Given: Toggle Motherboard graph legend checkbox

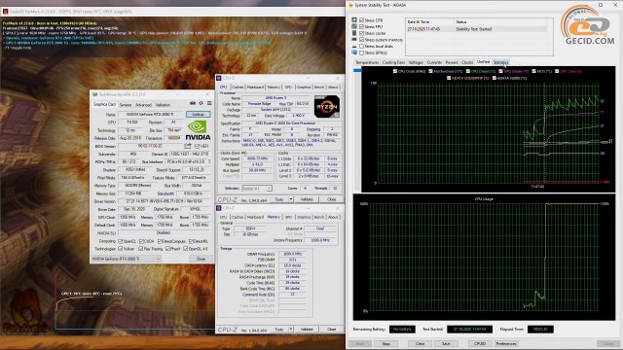Looking at the screenshot, I should (430, 71).
